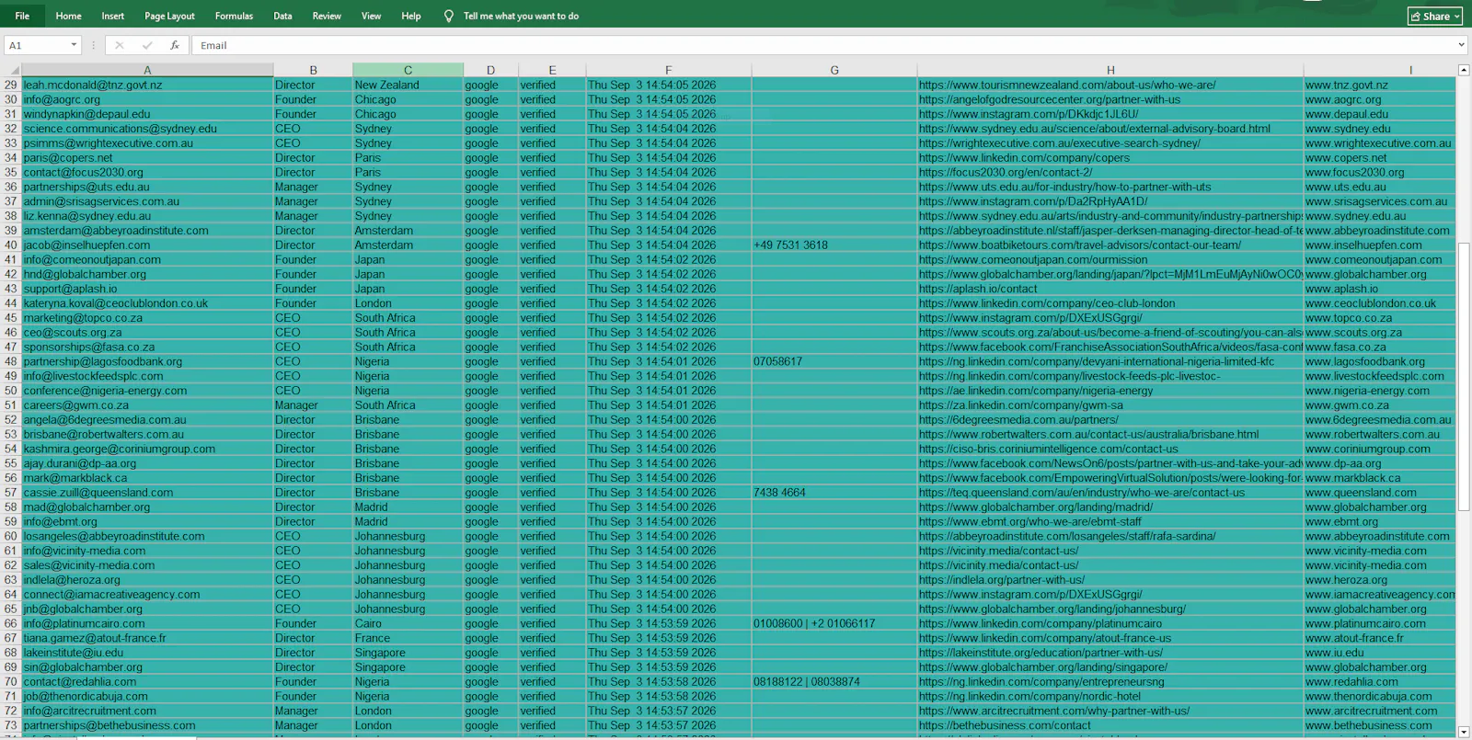Select row 29 header
The height and width of the screenshot is (740, 1472).
(11, 85)
